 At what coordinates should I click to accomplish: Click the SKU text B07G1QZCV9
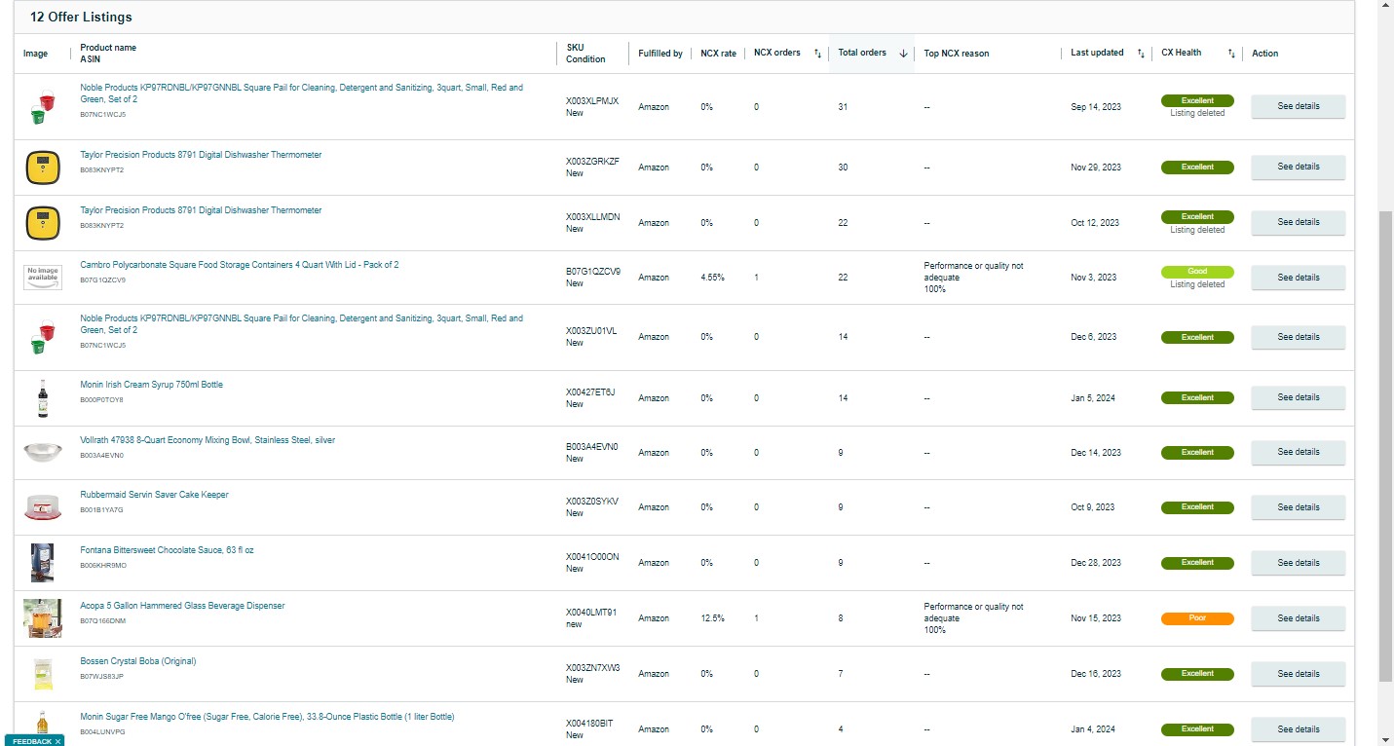(x=593, y=272)
